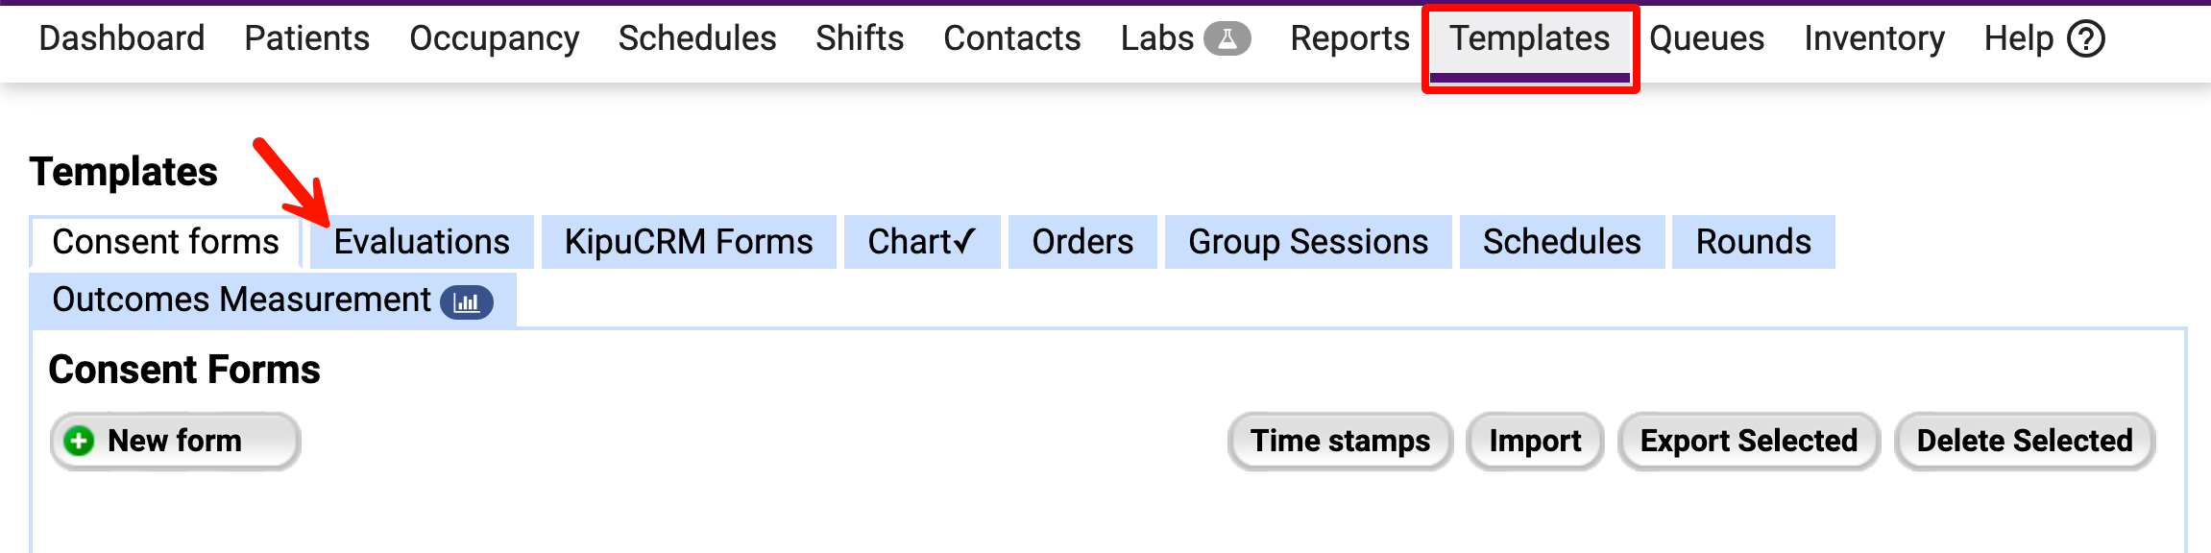
Task: Go to Reports in the navigation bar
Action: [x=1349, y=38]
